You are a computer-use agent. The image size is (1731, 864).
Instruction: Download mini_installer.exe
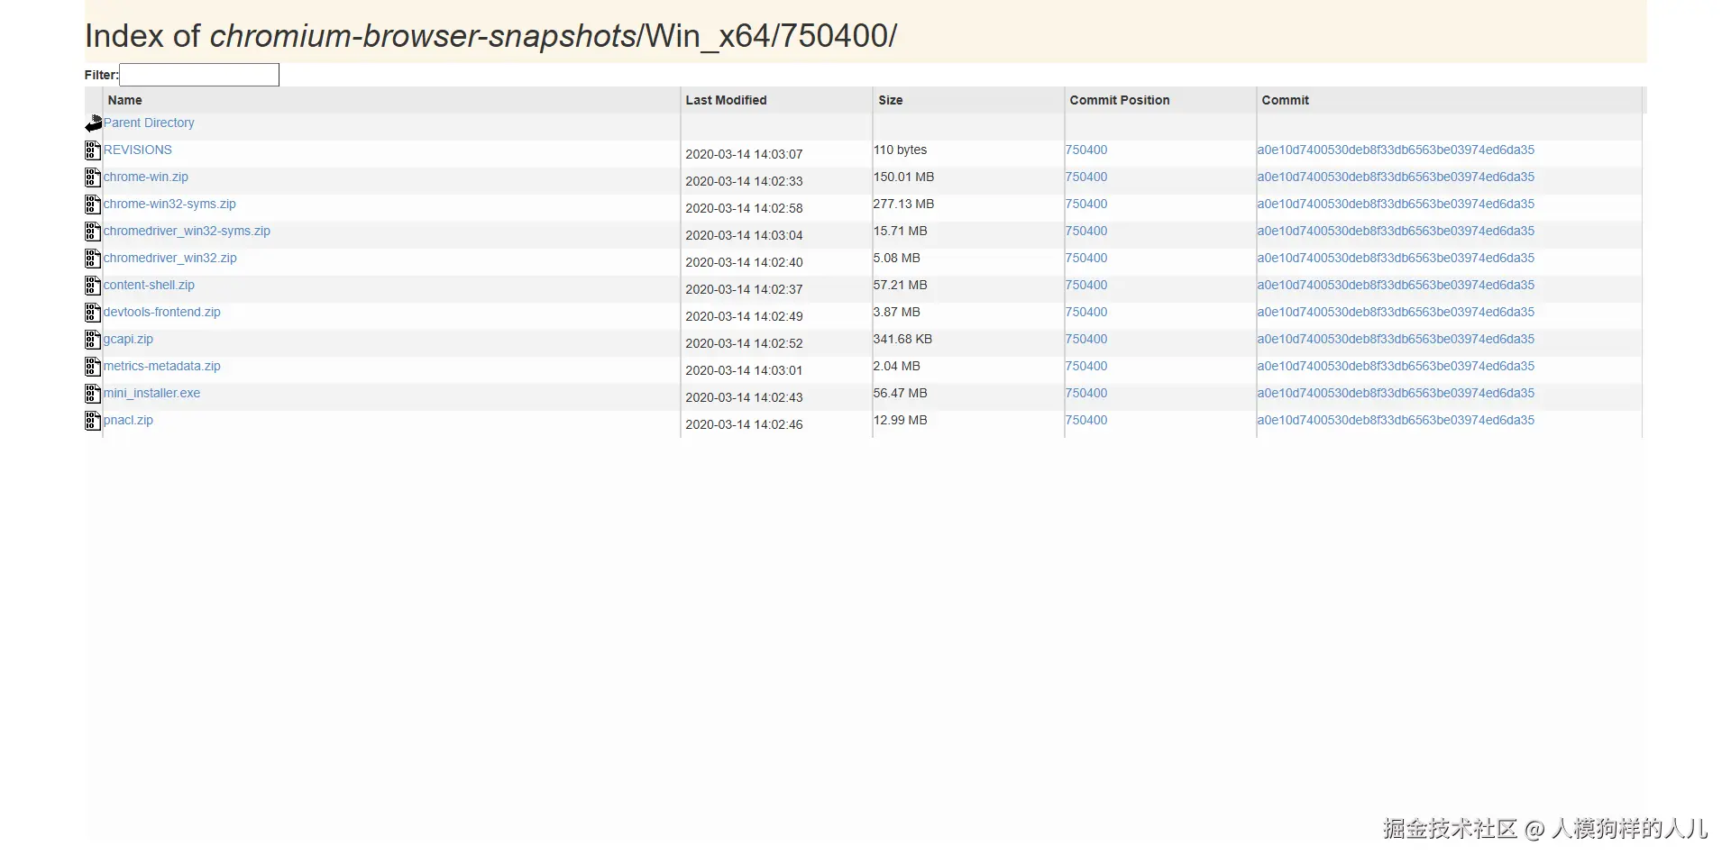click(151, 393)
